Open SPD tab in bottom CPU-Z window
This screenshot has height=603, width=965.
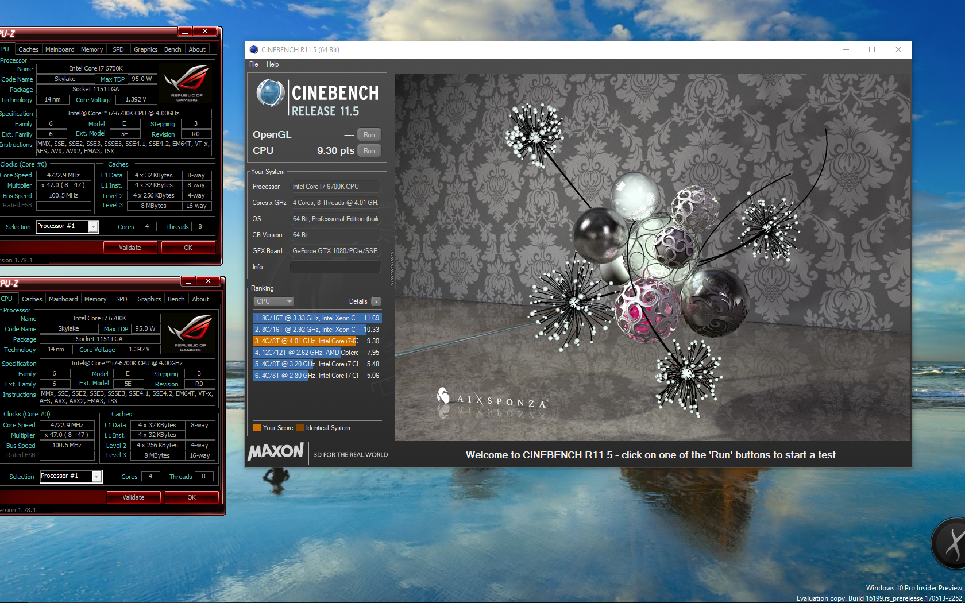pyautogui.click(x=122, y=299)
